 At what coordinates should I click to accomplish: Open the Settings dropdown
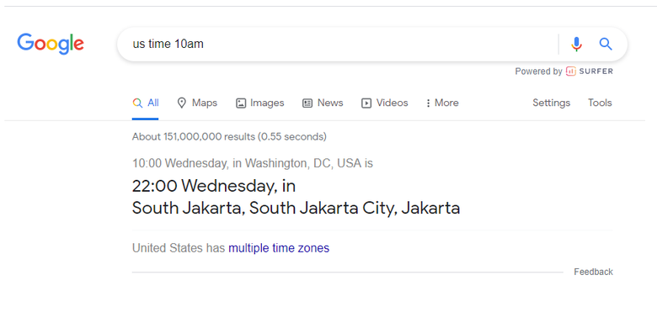[x=551, y=103]
